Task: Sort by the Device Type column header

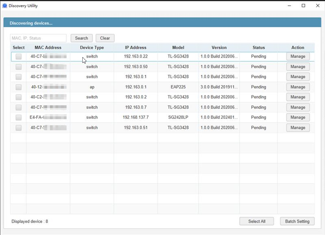Action: (x=92, y=48)
